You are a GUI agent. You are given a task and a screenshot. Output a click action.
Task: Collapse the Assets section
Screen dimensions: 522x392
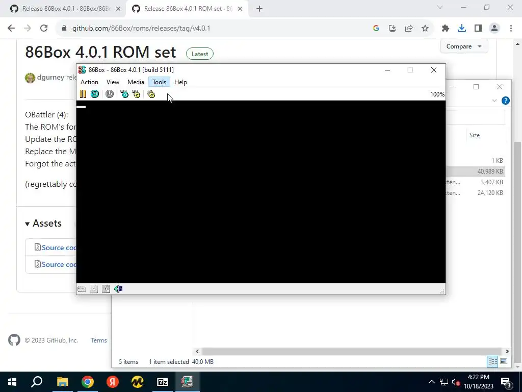pyautogui.click(x=43, y=224)
